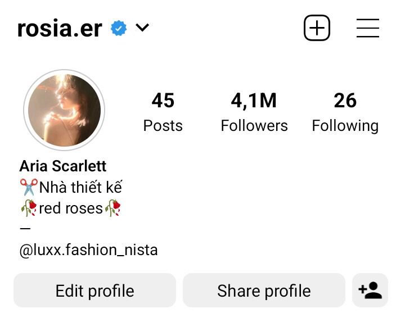View the 4,1M Followers list
Image resolution: width=405 pixels, height=318 pixels.
[254, 112]
